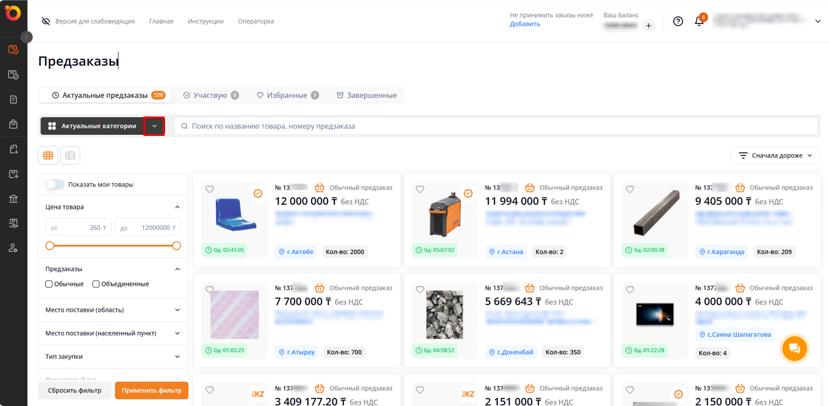Favorite the 4 000 000 ₸ preorder heart
Screen dimensions: 829x406
(630, 289)
